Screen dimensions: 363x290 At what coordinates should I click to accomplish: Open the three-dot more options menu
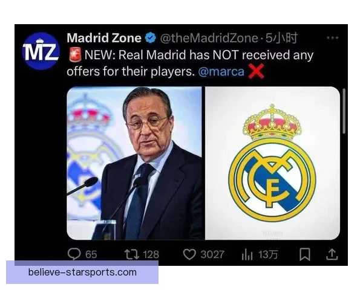pyautogui.click(x=332, y=37)
